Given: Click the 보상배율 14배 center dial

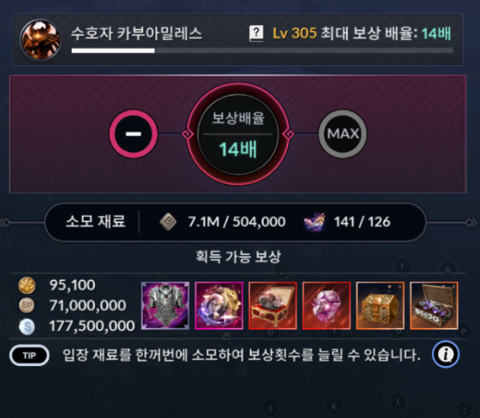Looking at the screenshot, I should click(x=238, y=134).
